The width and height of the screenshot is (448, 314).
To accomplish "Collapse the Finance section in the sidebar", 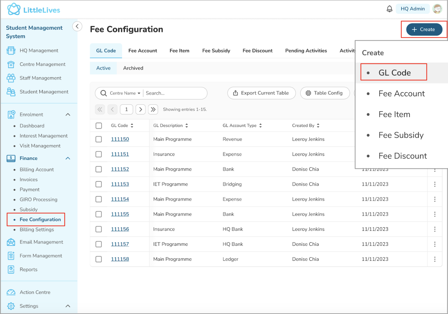I will [68, 158].
